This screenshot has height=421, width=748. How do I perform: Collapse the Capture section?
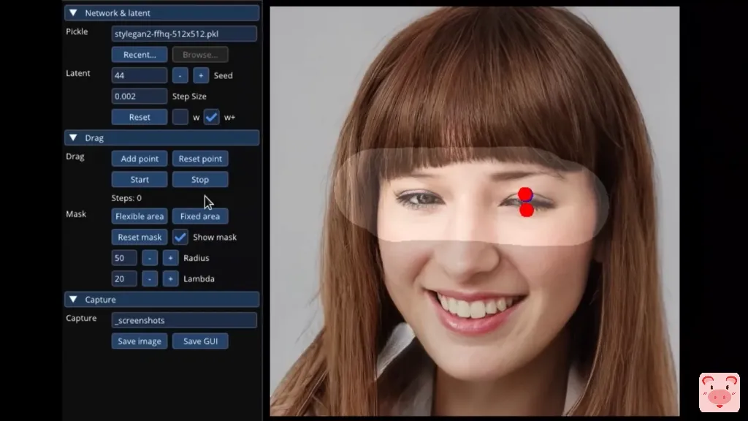coord(161,300)
